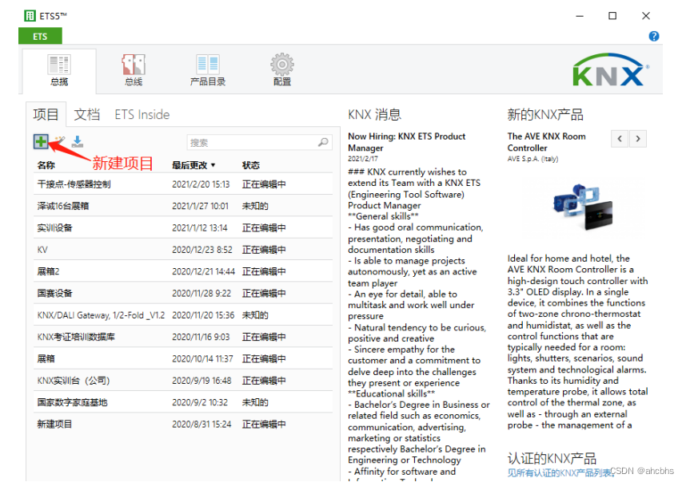This screenshot has width=686, height=482.
Task: Show next new KNX product
Action: pyautogui.click(x=638, y=139)
